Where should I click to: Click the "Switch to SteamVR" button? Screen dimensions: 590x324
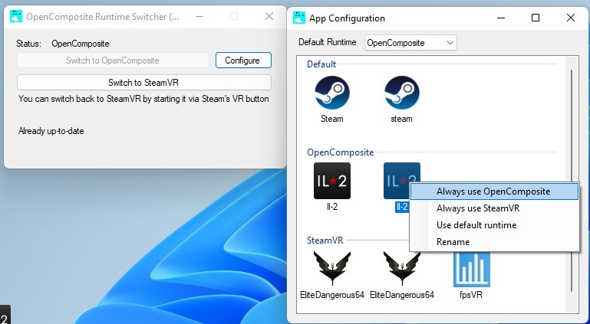tap(143, 83)
